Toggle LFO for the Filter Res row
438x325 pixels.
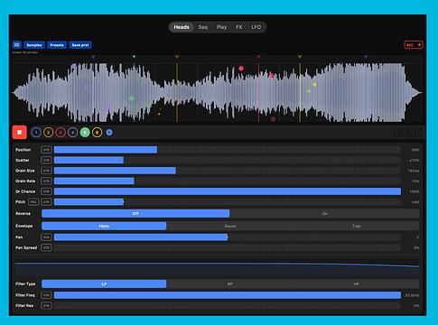[46, 306]
